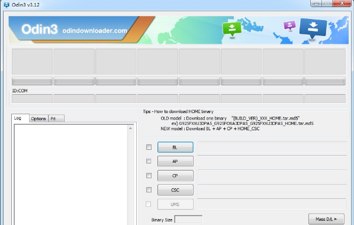Check the CSC checkbox

tap(149, 189)
